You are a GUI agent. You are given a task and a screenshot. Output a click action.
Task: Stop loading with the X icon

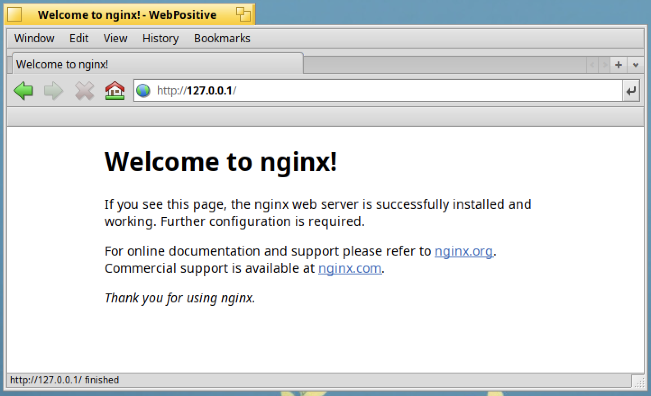tap(84, 90)
